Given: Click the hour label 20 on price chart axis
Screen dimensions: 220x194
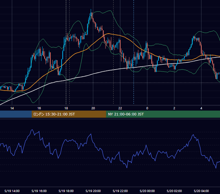Looking at the screenshot, I should coord(93,108).
